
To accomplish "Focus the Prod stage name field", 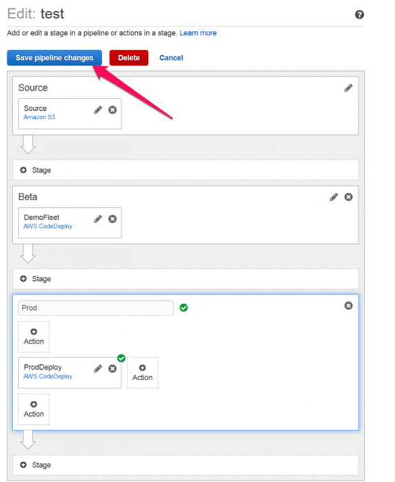I will tap(96, 308).
